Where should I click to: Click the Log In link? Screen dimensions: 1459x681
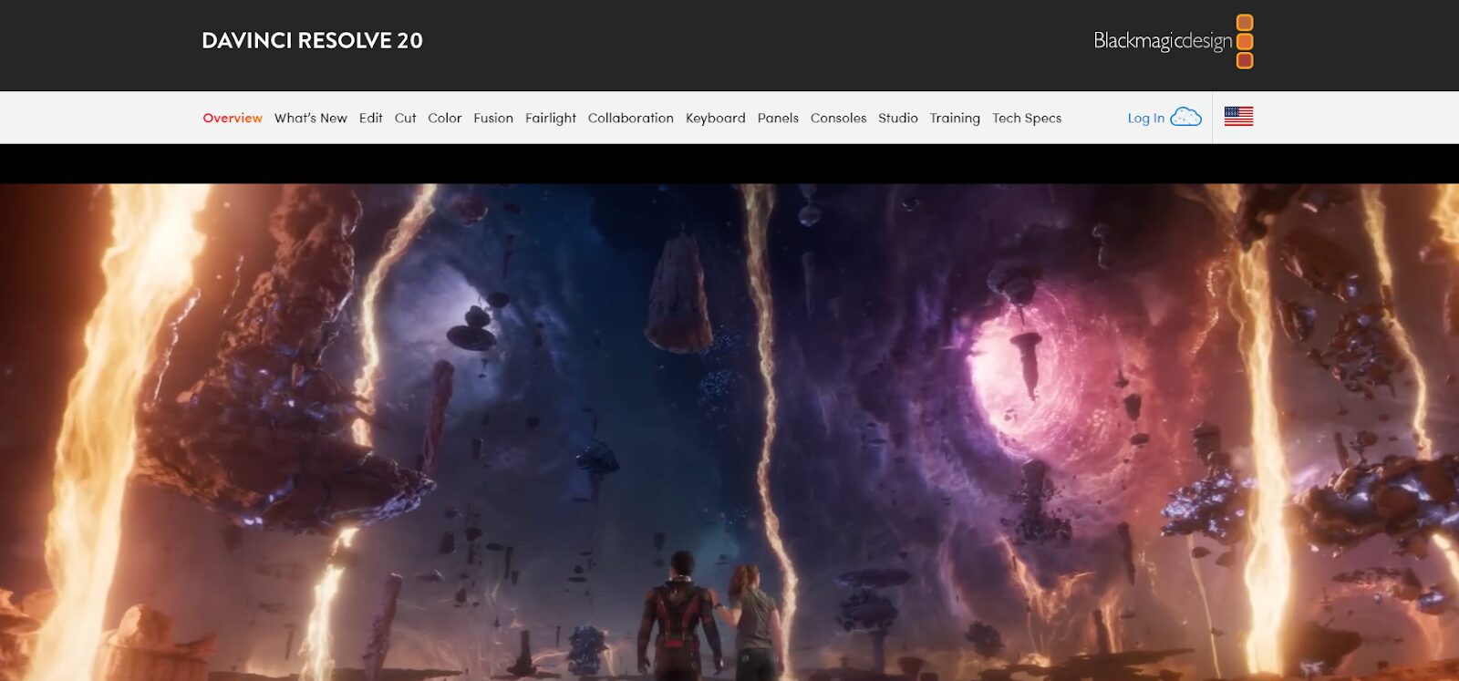[x=1145, y=118]
